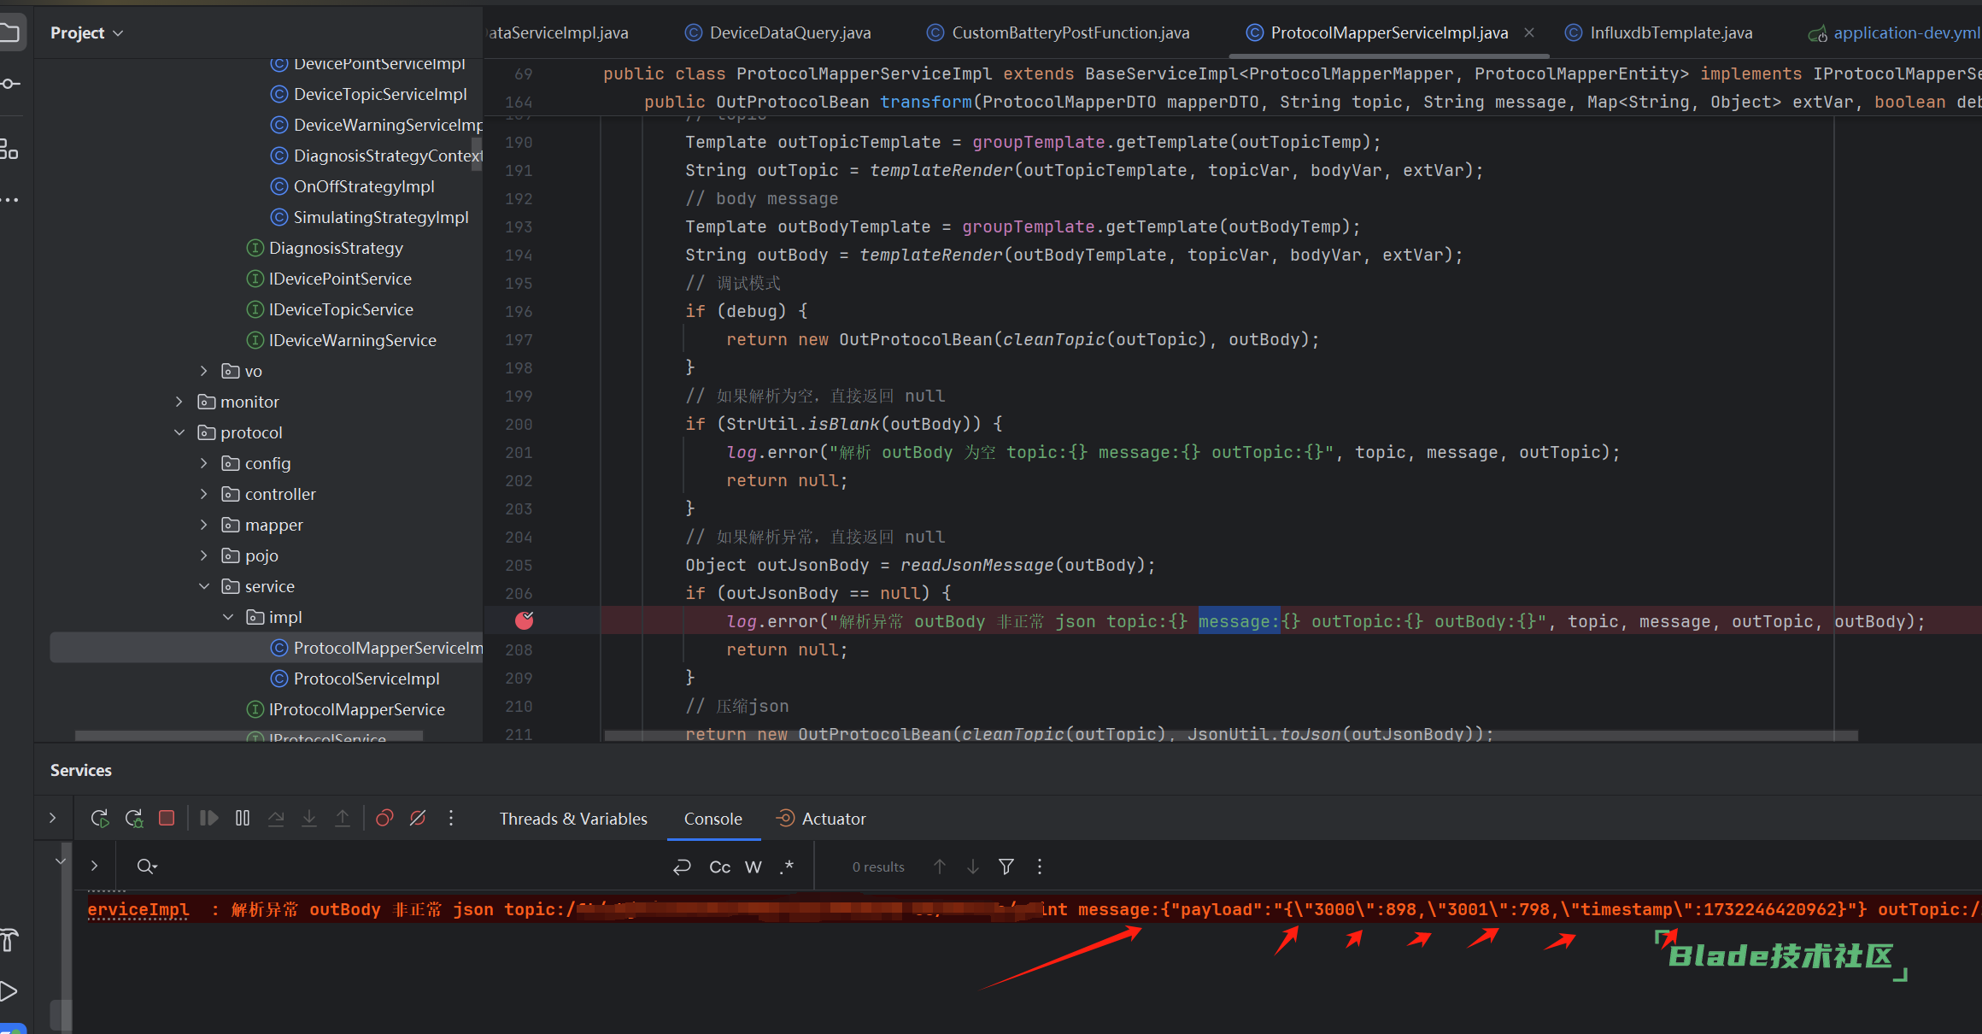The height and width of the screenshot is (1034, 1982).
Task: Open the Commit tool window icon
Action: coord(9,83)
